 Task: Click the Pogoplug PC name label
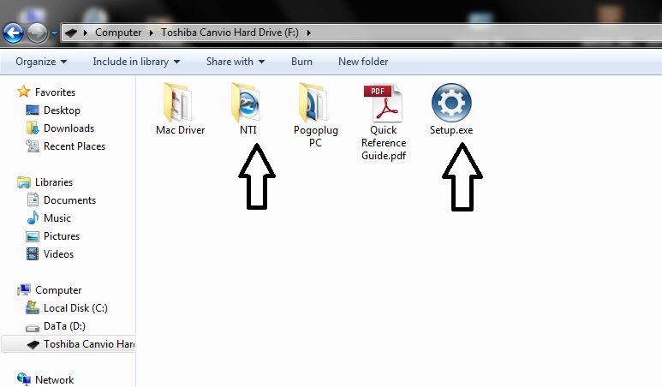pyautogui.click(x=316, y=136)
